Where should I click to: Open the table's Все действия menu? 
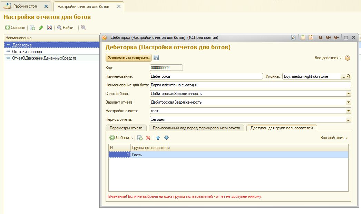[x=334, y=138]
